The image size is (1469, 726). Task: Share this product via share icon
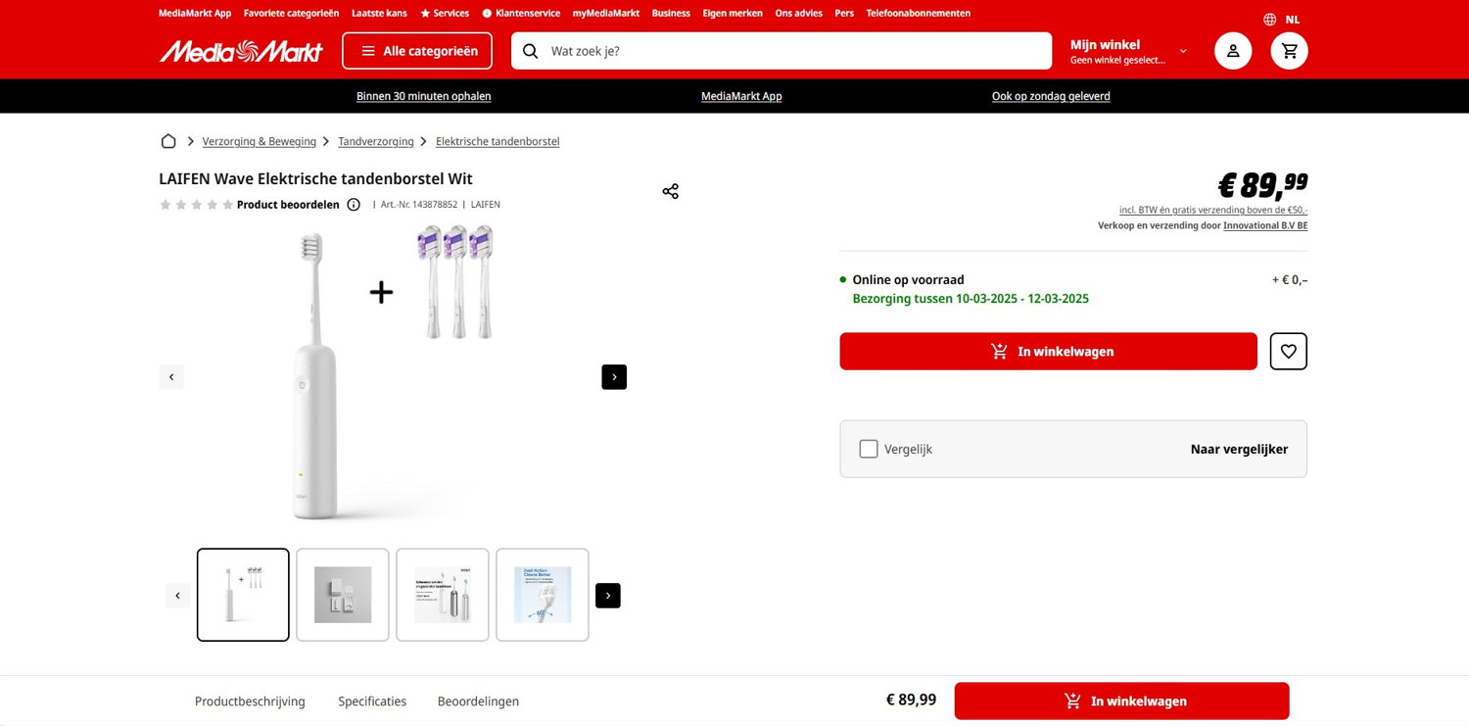(671, 191)
